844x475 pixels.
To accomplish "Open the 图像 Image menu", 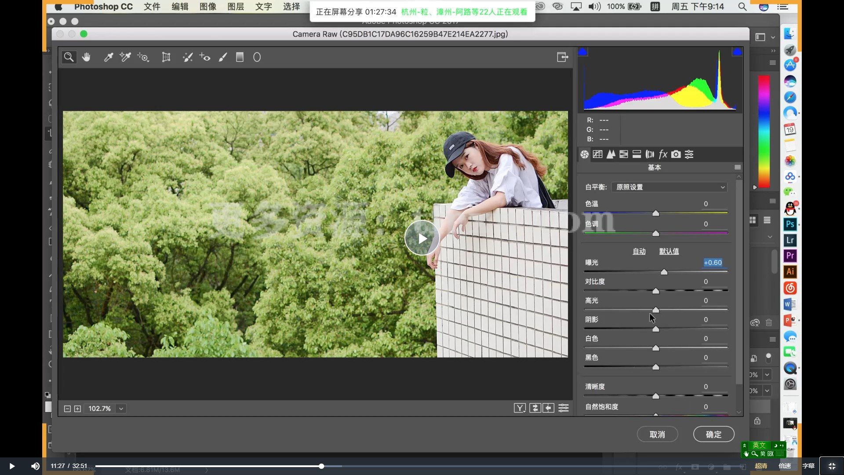I will (x=208, y=7).
